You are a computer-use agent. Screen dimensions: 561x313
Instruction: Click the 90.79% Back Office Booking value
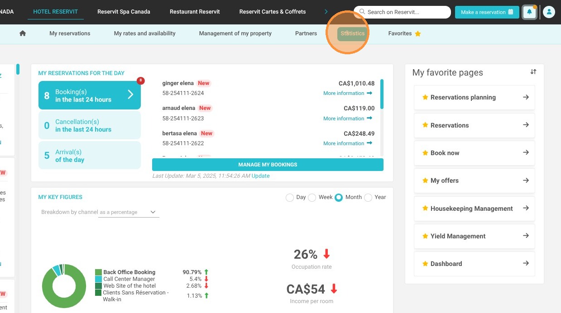click(192, 272)
